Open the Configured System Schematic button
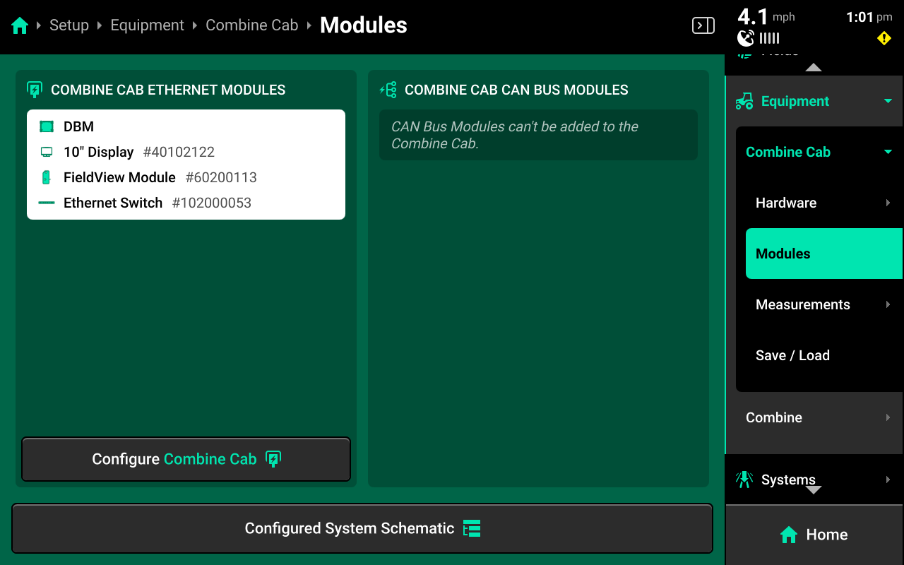Viewport: 904px width, 565px height. 362,528
